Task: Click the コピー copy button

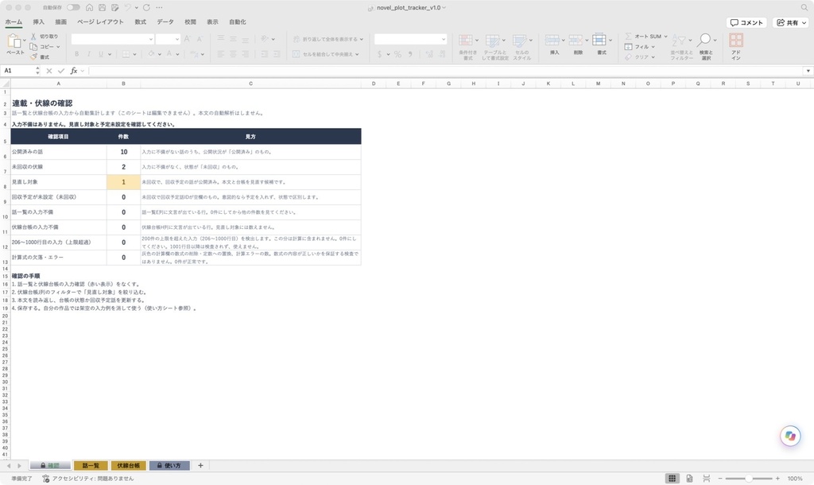Action: (x=41, y=47)
